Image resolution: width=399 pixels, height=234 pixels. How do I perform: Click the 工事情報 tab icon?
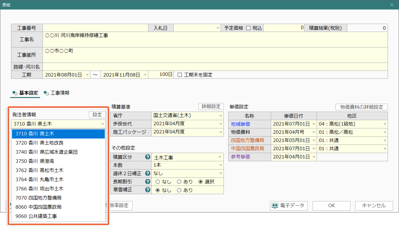[x=46, y=93]
